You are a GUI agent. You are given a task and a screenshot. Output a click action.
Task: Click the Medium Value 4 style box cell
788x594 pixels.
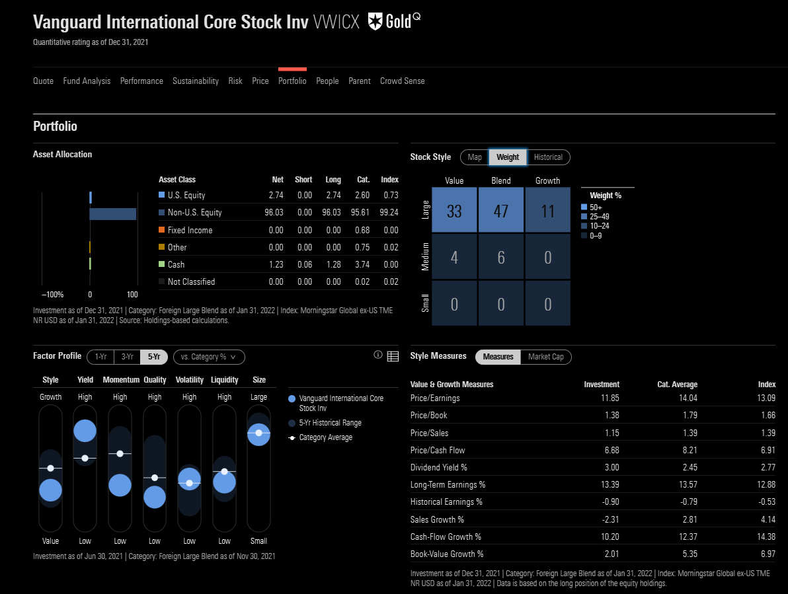coord(454,256)
